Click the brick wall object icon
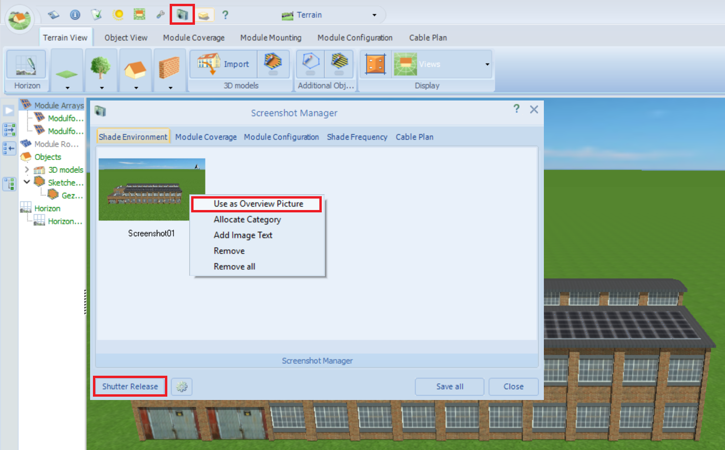 pos(169,68)
